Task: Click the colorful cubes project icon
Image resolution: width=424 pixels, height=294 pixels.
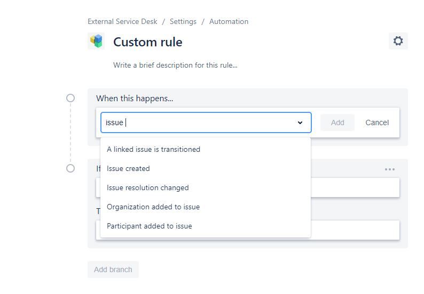Action: point(96,41)
